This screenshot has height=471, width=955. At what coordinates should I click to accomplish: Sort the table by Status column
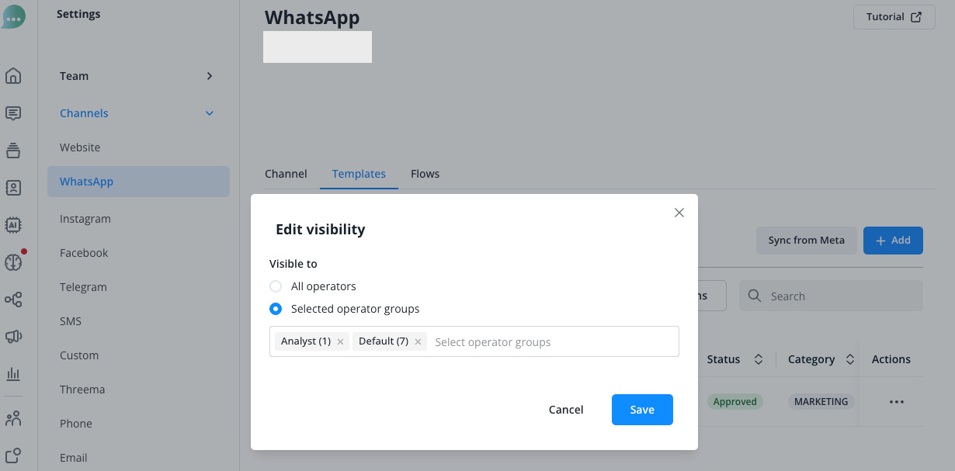(x=759, y=359)
